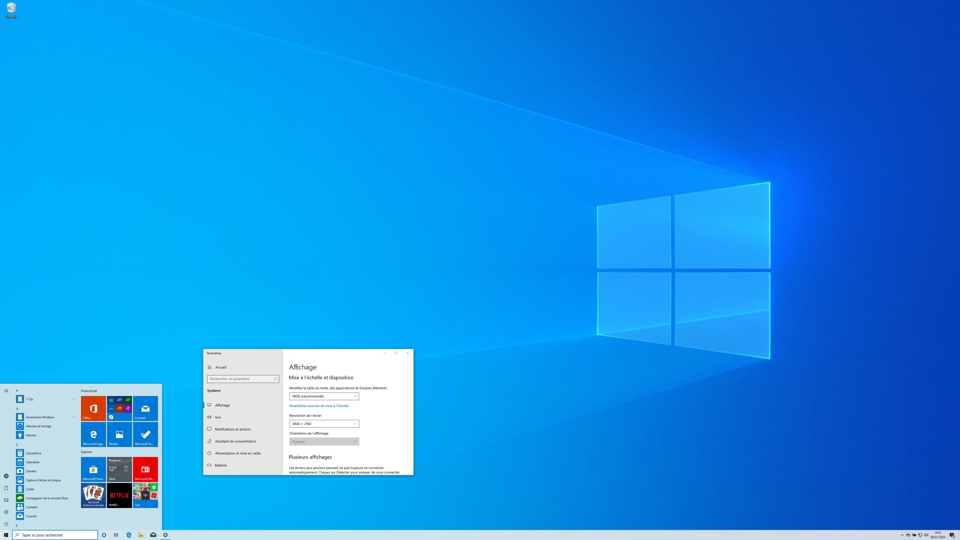Show hidden system tray icons chevron
The height and width of the screenshot is (540, 960).
(902, 535)
